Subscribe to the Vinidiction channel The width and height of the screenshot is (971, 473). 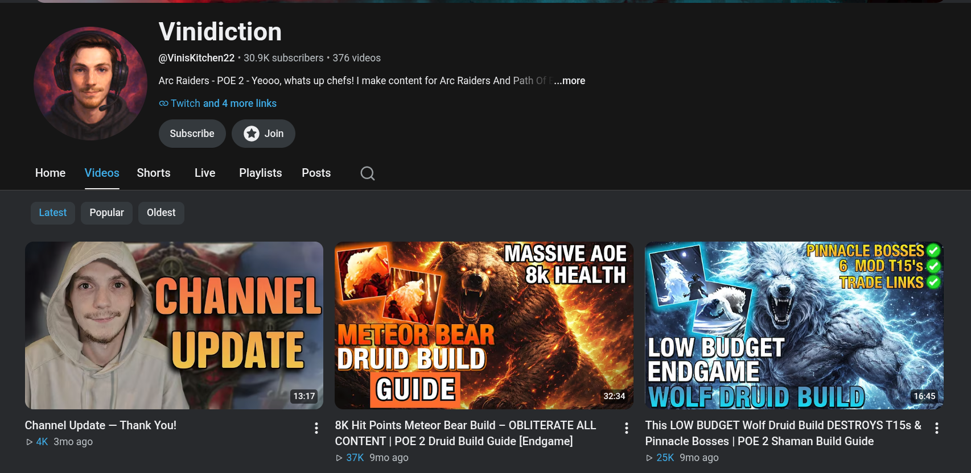[x=192, y=134]
